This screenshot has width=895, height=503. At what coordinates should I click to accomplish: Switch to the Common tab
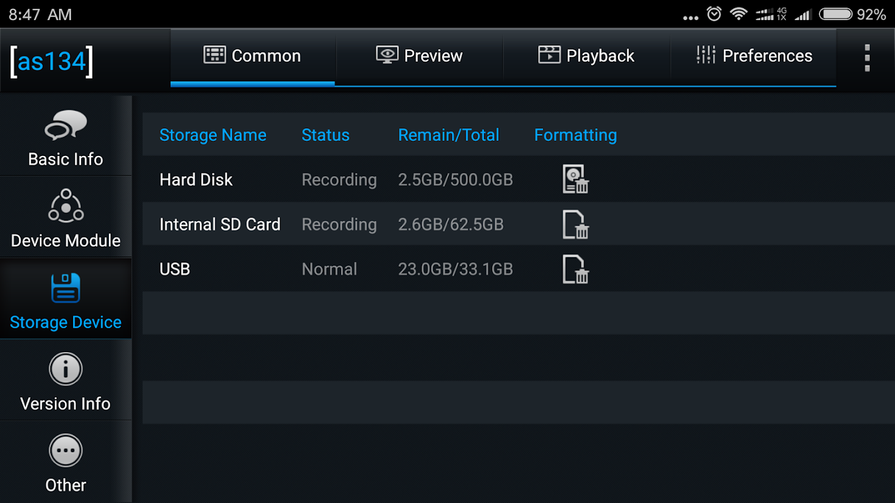(252, 56)
